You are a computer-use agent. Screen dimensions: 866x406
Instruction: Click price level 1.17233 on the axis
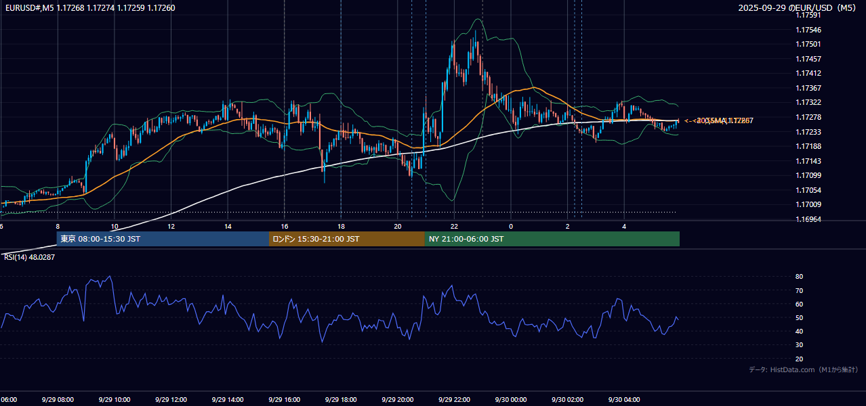pos(808,132)
